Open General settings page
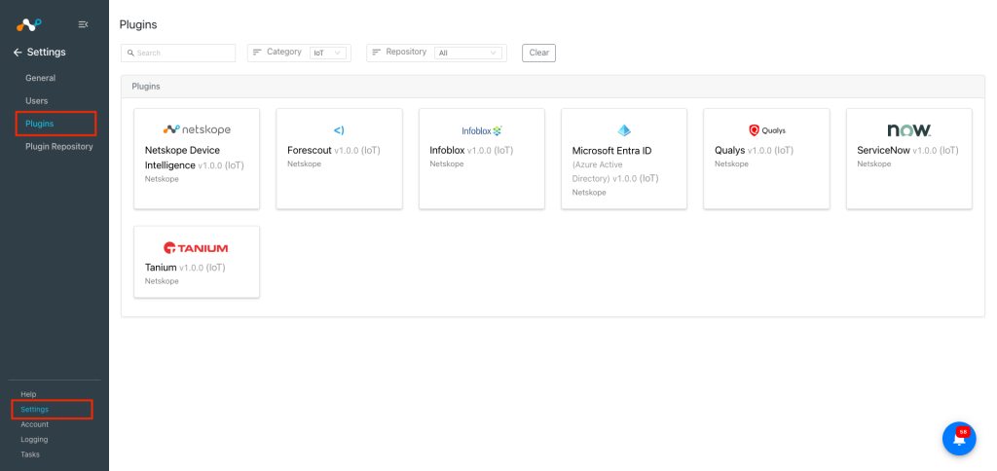 [x=41, y=78]
